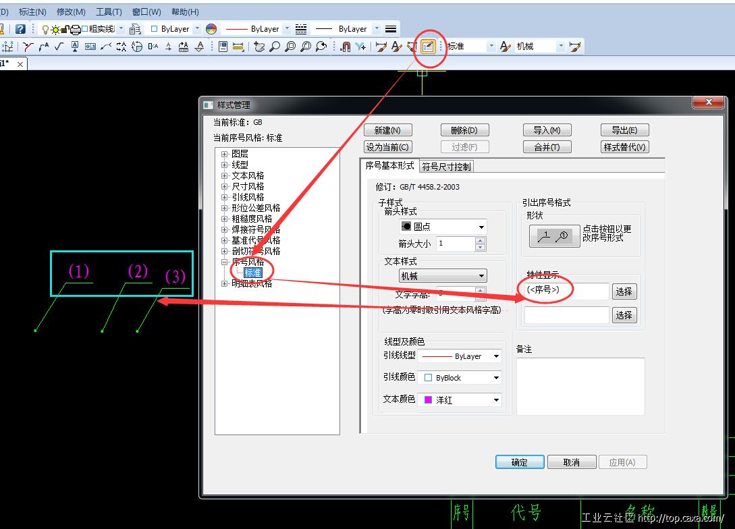Open the 帮助(H) menu
The height and width of the screenshot is (529, 735).
185,11
